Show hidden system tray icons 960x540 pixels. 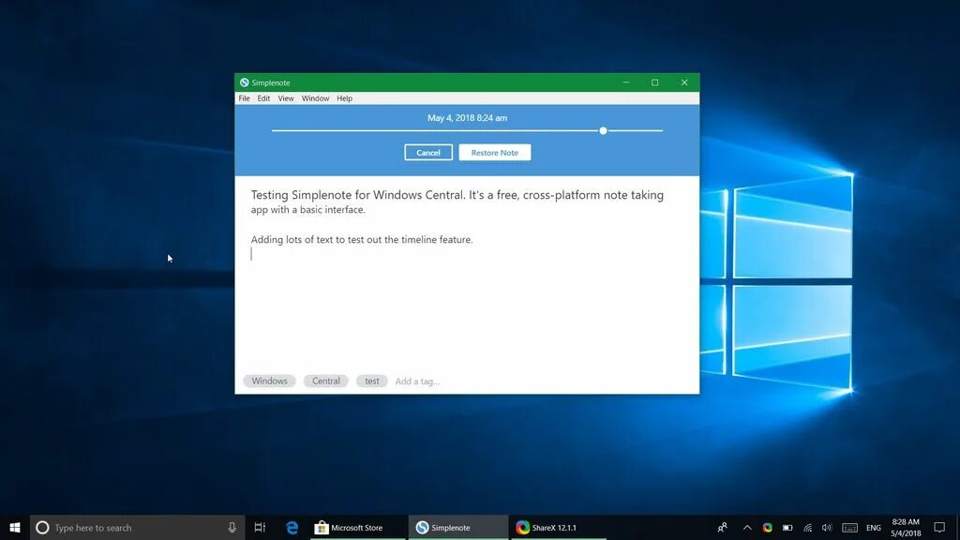click(x=747, y=527)
